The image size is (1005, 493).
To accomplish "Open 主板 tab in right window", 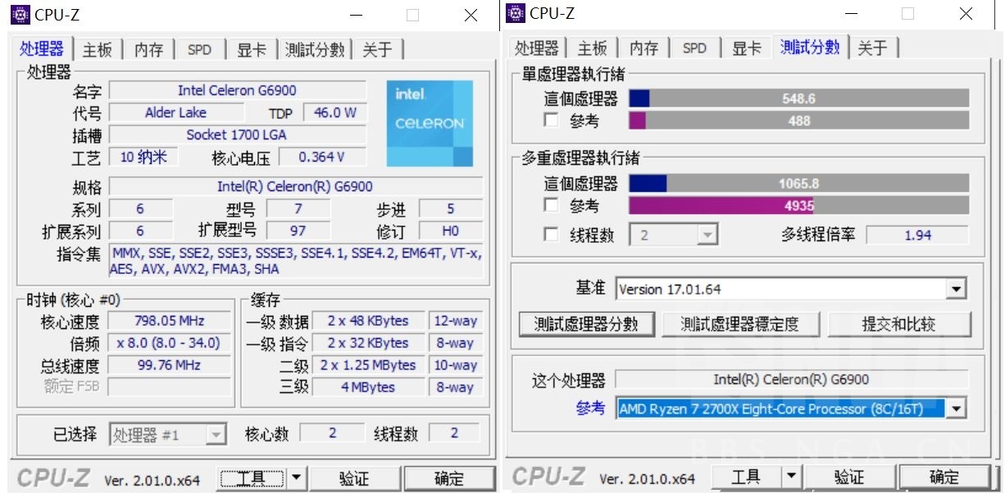I will click(592, 48).
